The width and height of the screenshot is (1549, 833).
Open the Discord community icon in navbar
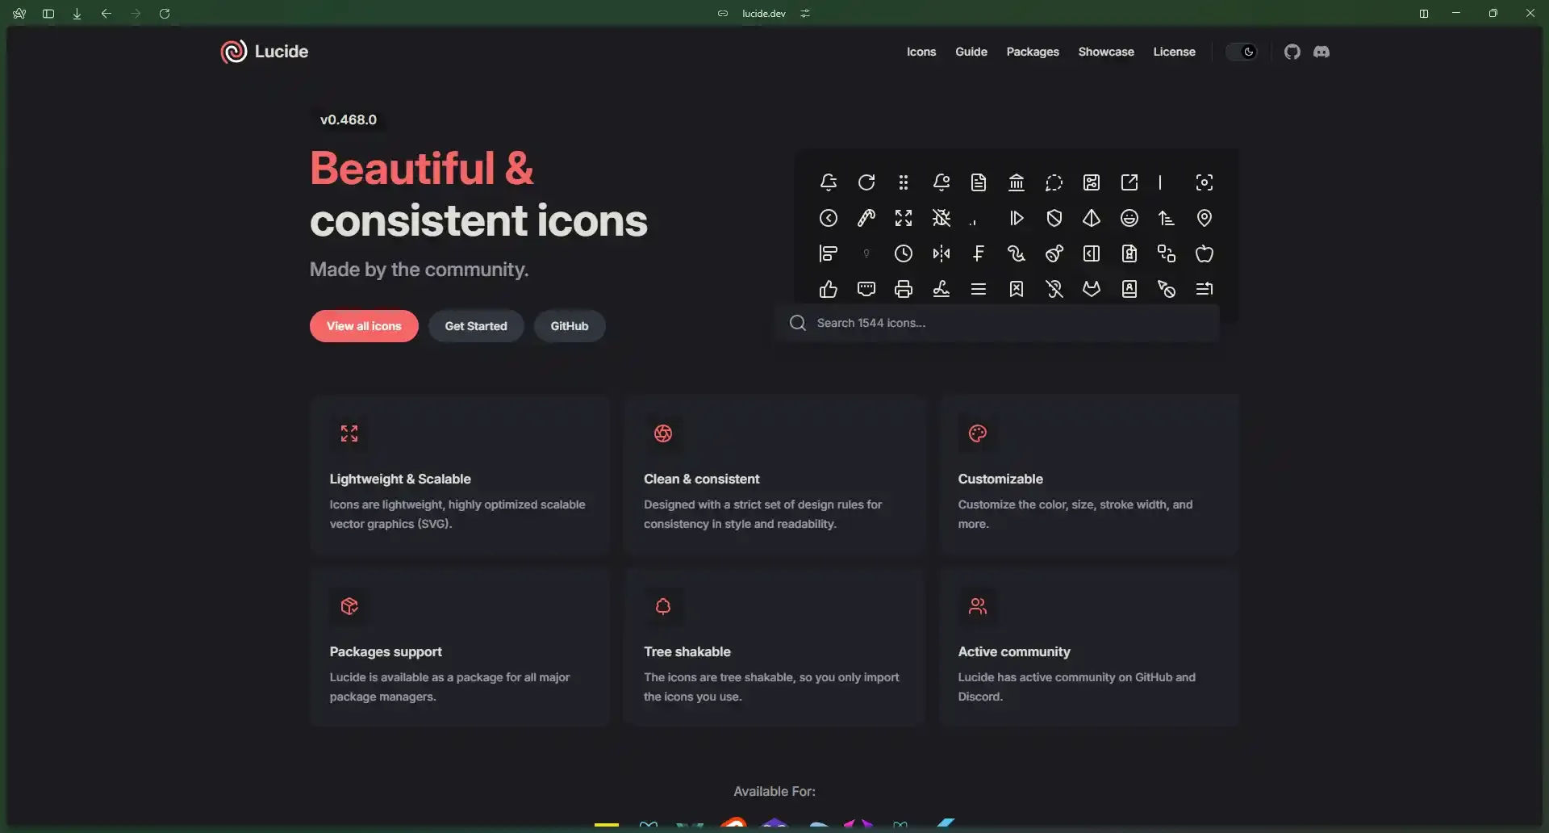[x=1321, y=52]
